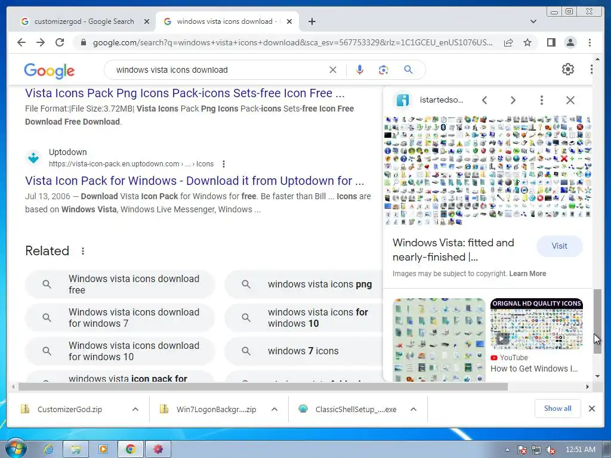
Task: Open a new browser tab
Action: click(x=311, y=21)
